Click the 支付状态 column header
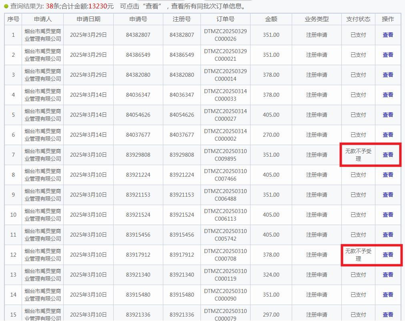The image size is (405, 321). (x=358, y=19)
